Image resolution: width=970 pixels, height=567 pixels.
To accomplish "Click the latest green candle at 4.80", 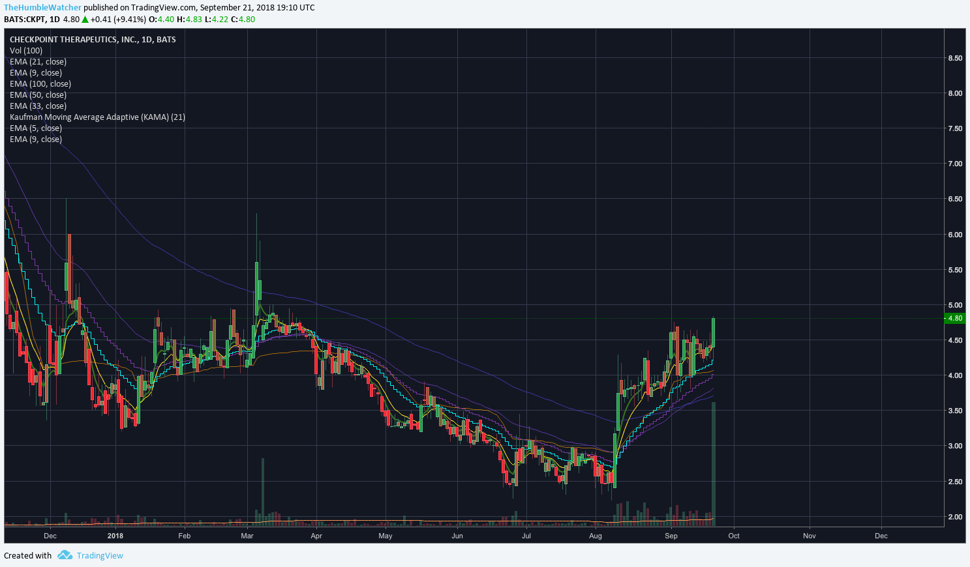I will [714, 332].
